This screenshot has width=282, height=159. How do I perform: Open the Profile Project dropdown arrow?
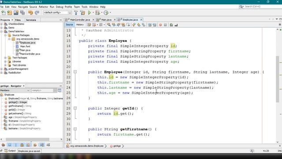point(110,13)
